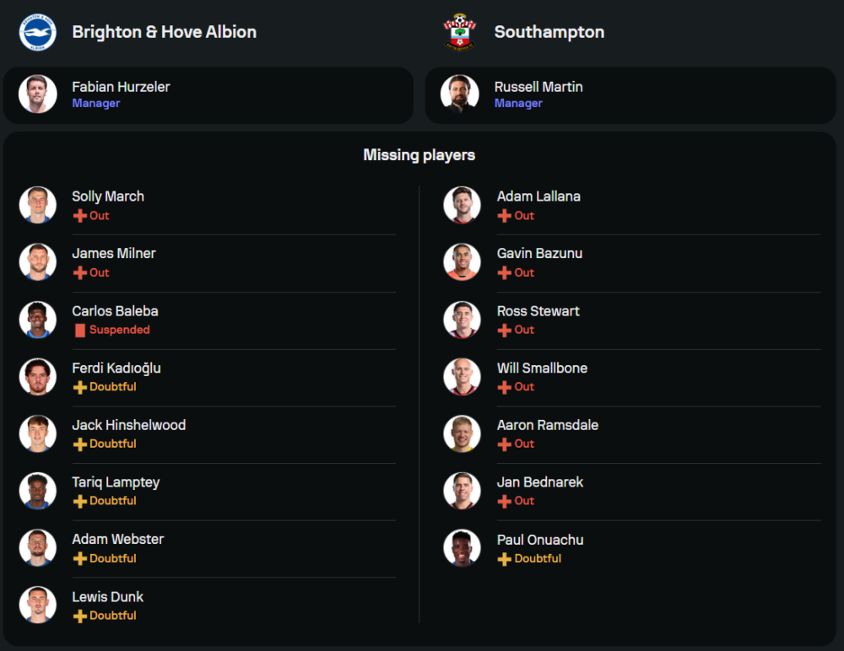844x651 pixels.
Task: Click the Missing players heading
Action: point(419,155)
